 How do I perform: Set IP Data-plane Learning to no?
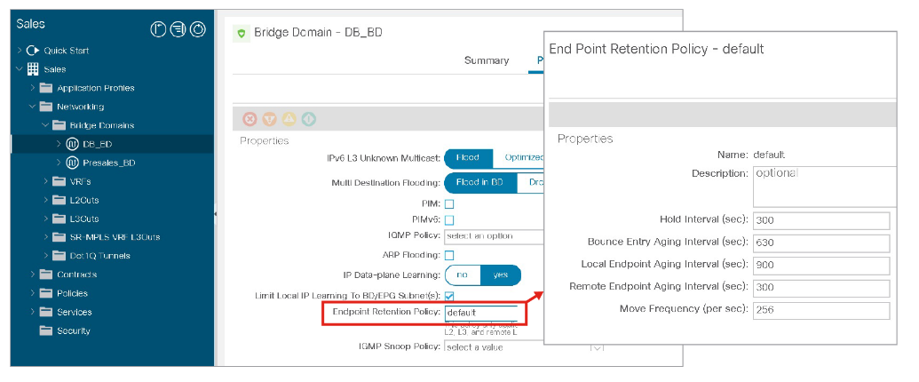[x=462, y=275]
